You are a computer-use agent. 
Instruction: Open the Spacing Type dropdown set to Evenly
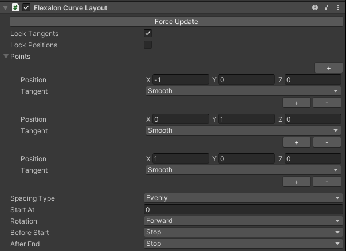click(x=243, y=198)
